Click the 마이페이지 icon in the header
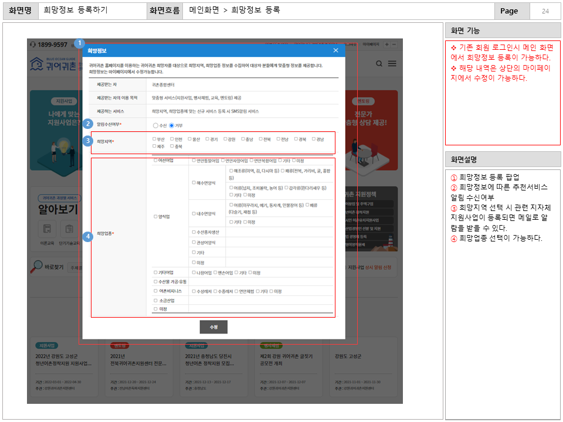The width and height of the screenshot is (563, 422). (x=371, y=44)
